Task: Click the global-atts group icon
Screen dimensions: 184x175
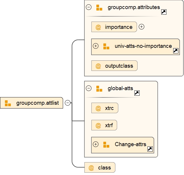Action: click(99, 88)
